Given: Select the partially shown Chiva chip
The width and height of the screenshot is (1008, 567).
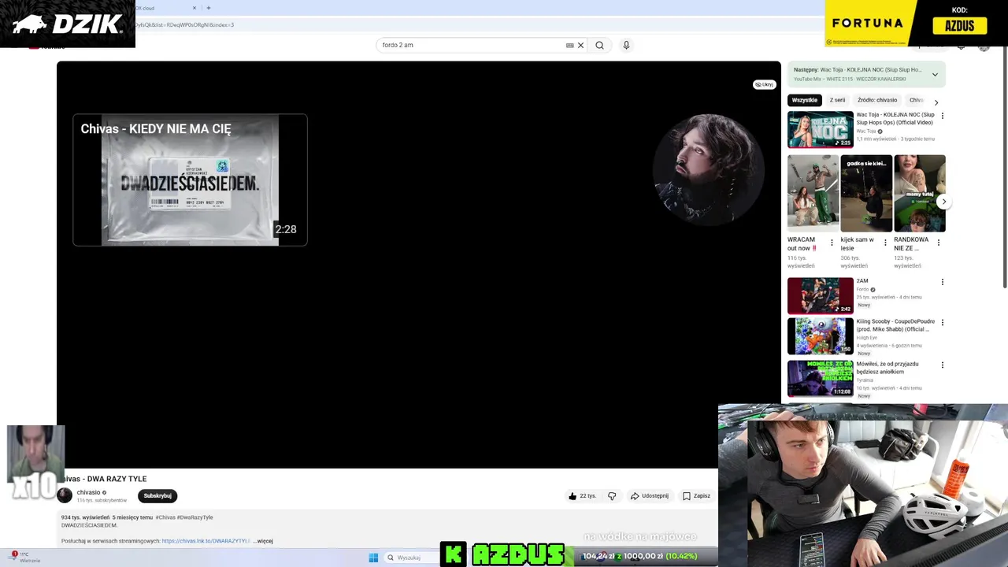Looking at the screenshot, I should coord(916,100).
